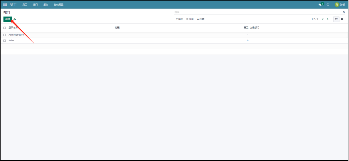Viewport: 349px width, 161px height.
Task: Switch to kanban view icon
Action: [342, 19]
